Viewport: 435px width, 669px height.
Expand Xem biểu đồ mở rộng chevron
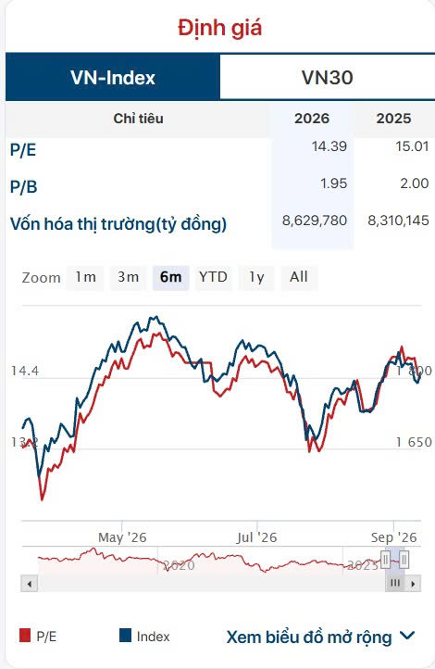pyautogui.click(x=407, y=637)
